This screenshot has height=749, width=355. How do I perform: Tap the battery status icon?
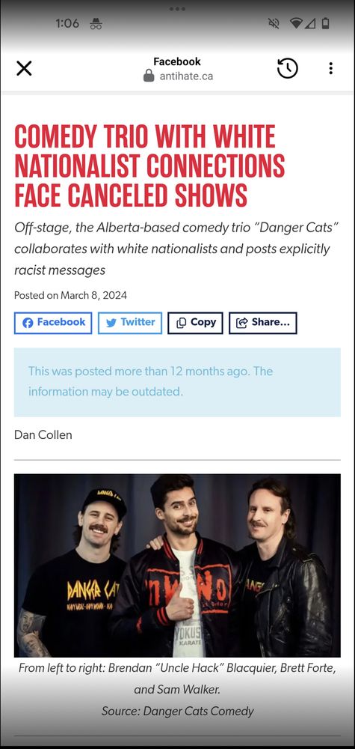pyautogui.click(x=325, y=24)
